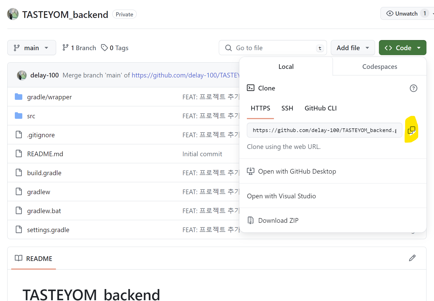Click the eye icon on Unwatch
This screenshot has height=301, width=434.
pos(390,14)
